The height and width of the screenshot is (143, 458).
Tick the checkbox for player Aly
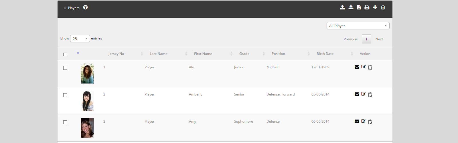(65, 68)
